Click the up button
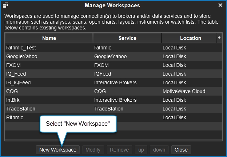The width and height of the screenshot is (227, 157). [141, 150]
